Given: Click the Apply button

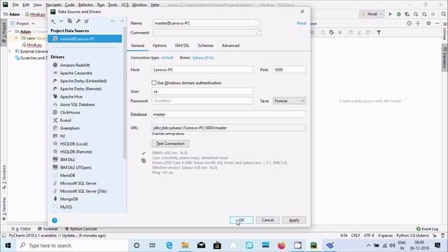Looking at the screenshot, I should click(x=294, y=220).
